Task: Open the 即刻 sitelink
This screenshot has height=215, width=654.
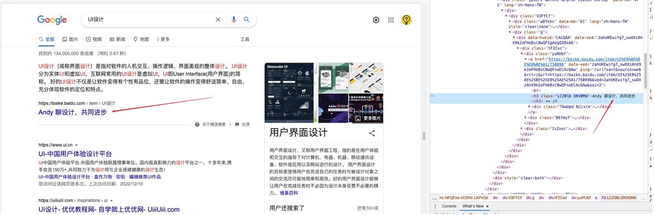Action: (121, 177)
